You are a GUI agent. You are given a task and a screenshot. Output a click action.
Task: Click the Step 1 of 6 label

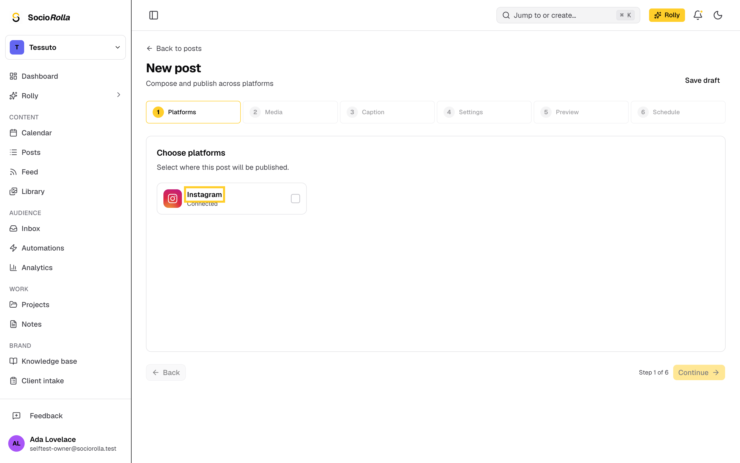653,372
